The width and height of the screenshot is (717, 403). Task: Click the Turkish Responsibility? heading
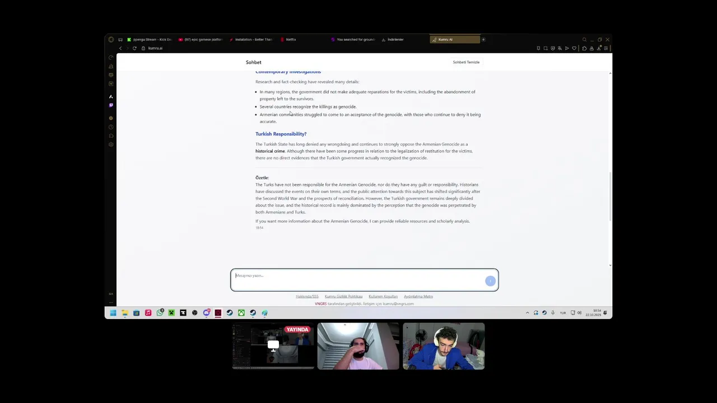(281, 134)
